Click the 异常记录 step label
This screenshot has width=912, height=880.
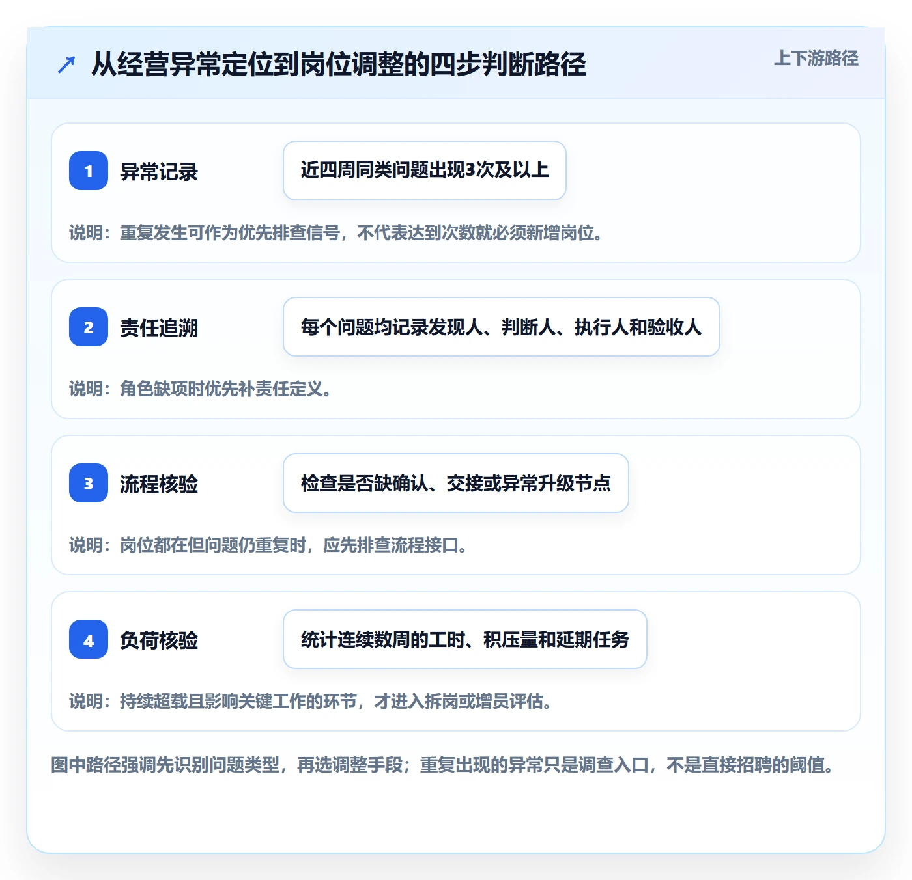point(159,172)
